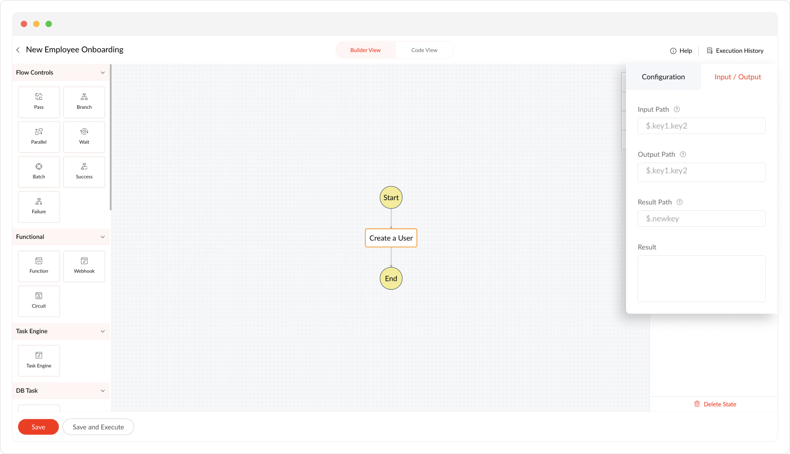Click Save and Execute button
The image size is (790, 454).
(x=98, y=427)
